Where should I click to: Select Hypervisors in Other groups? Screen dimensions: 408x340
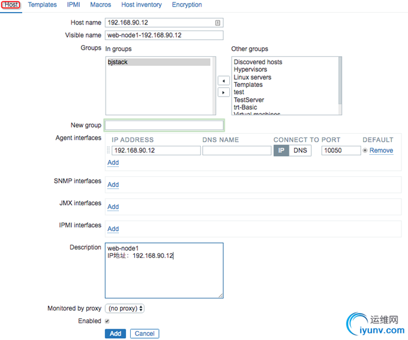tap(250, 70)
